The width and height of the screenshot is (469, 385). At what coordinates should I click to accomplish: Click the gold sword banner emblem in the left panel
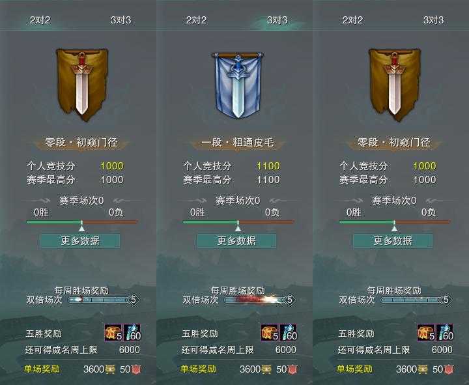coord(82,85)
